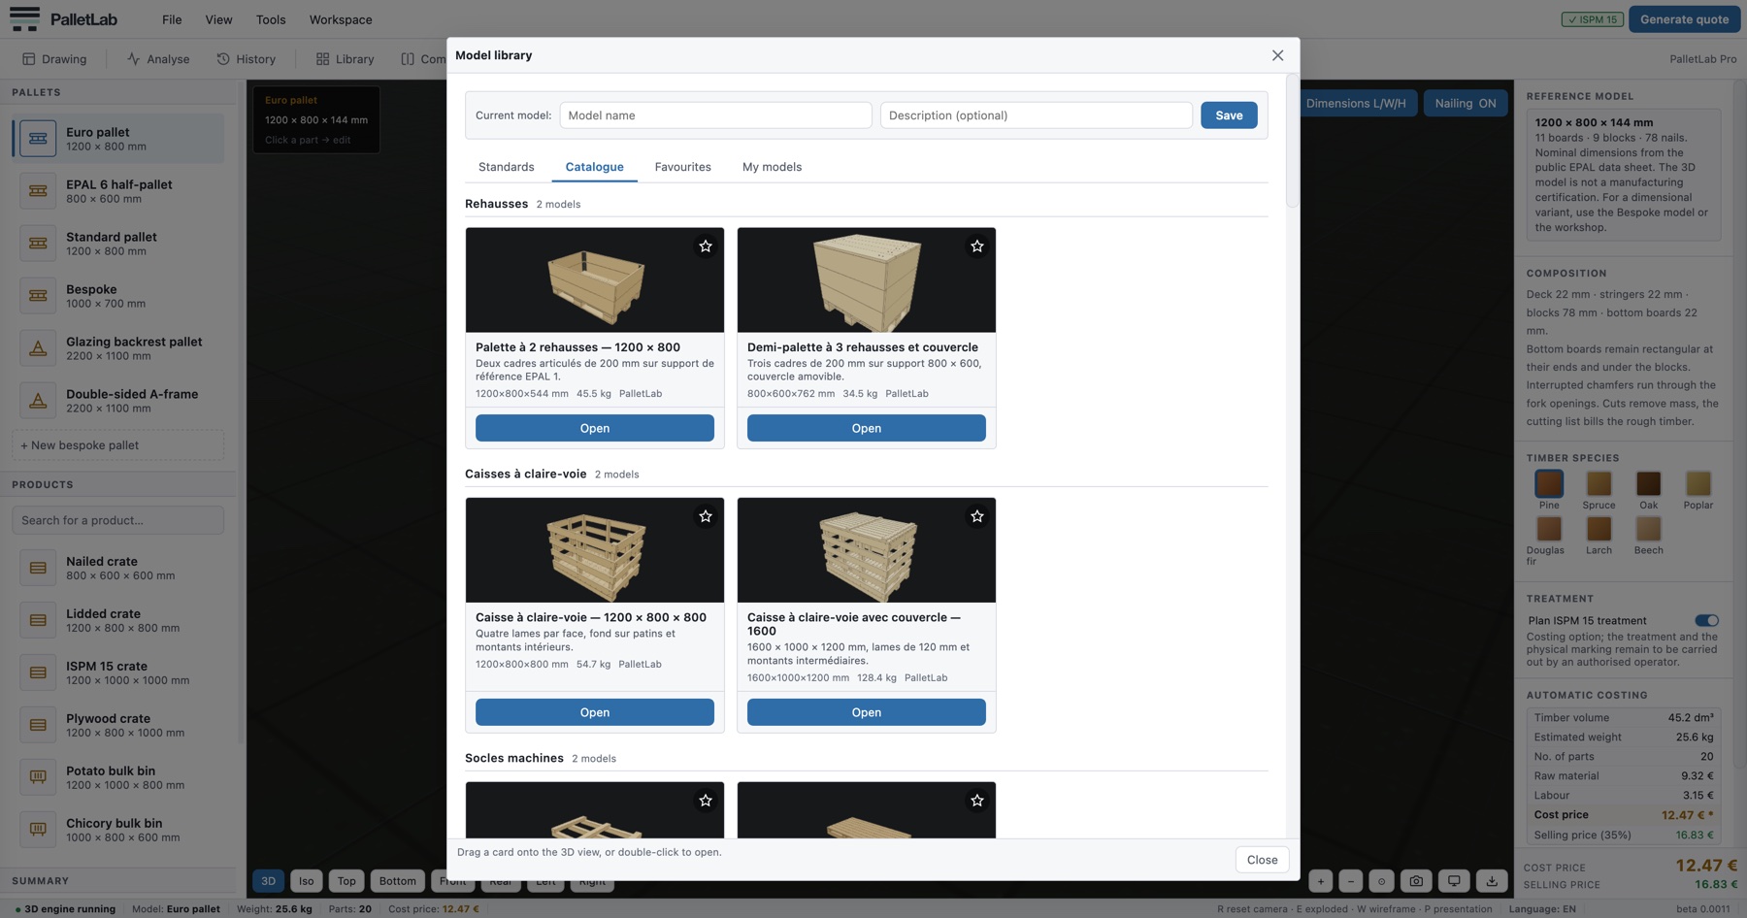Viewport: 1747px width, 918px height.
Task: Select the Euro pallet icon in sidebar
Action: click(38, 139)
